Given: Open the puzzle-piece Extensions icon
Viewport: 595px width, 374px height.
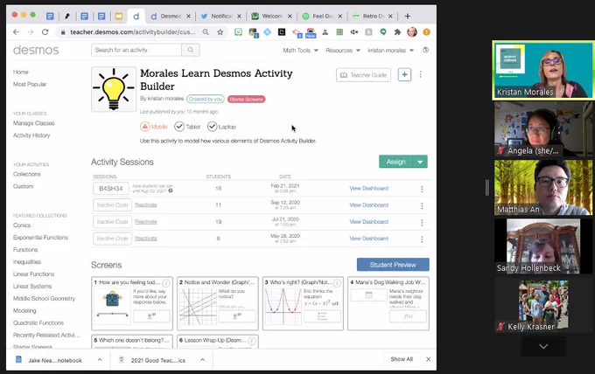Looking at the screenshot, I should tap(397, 32).
